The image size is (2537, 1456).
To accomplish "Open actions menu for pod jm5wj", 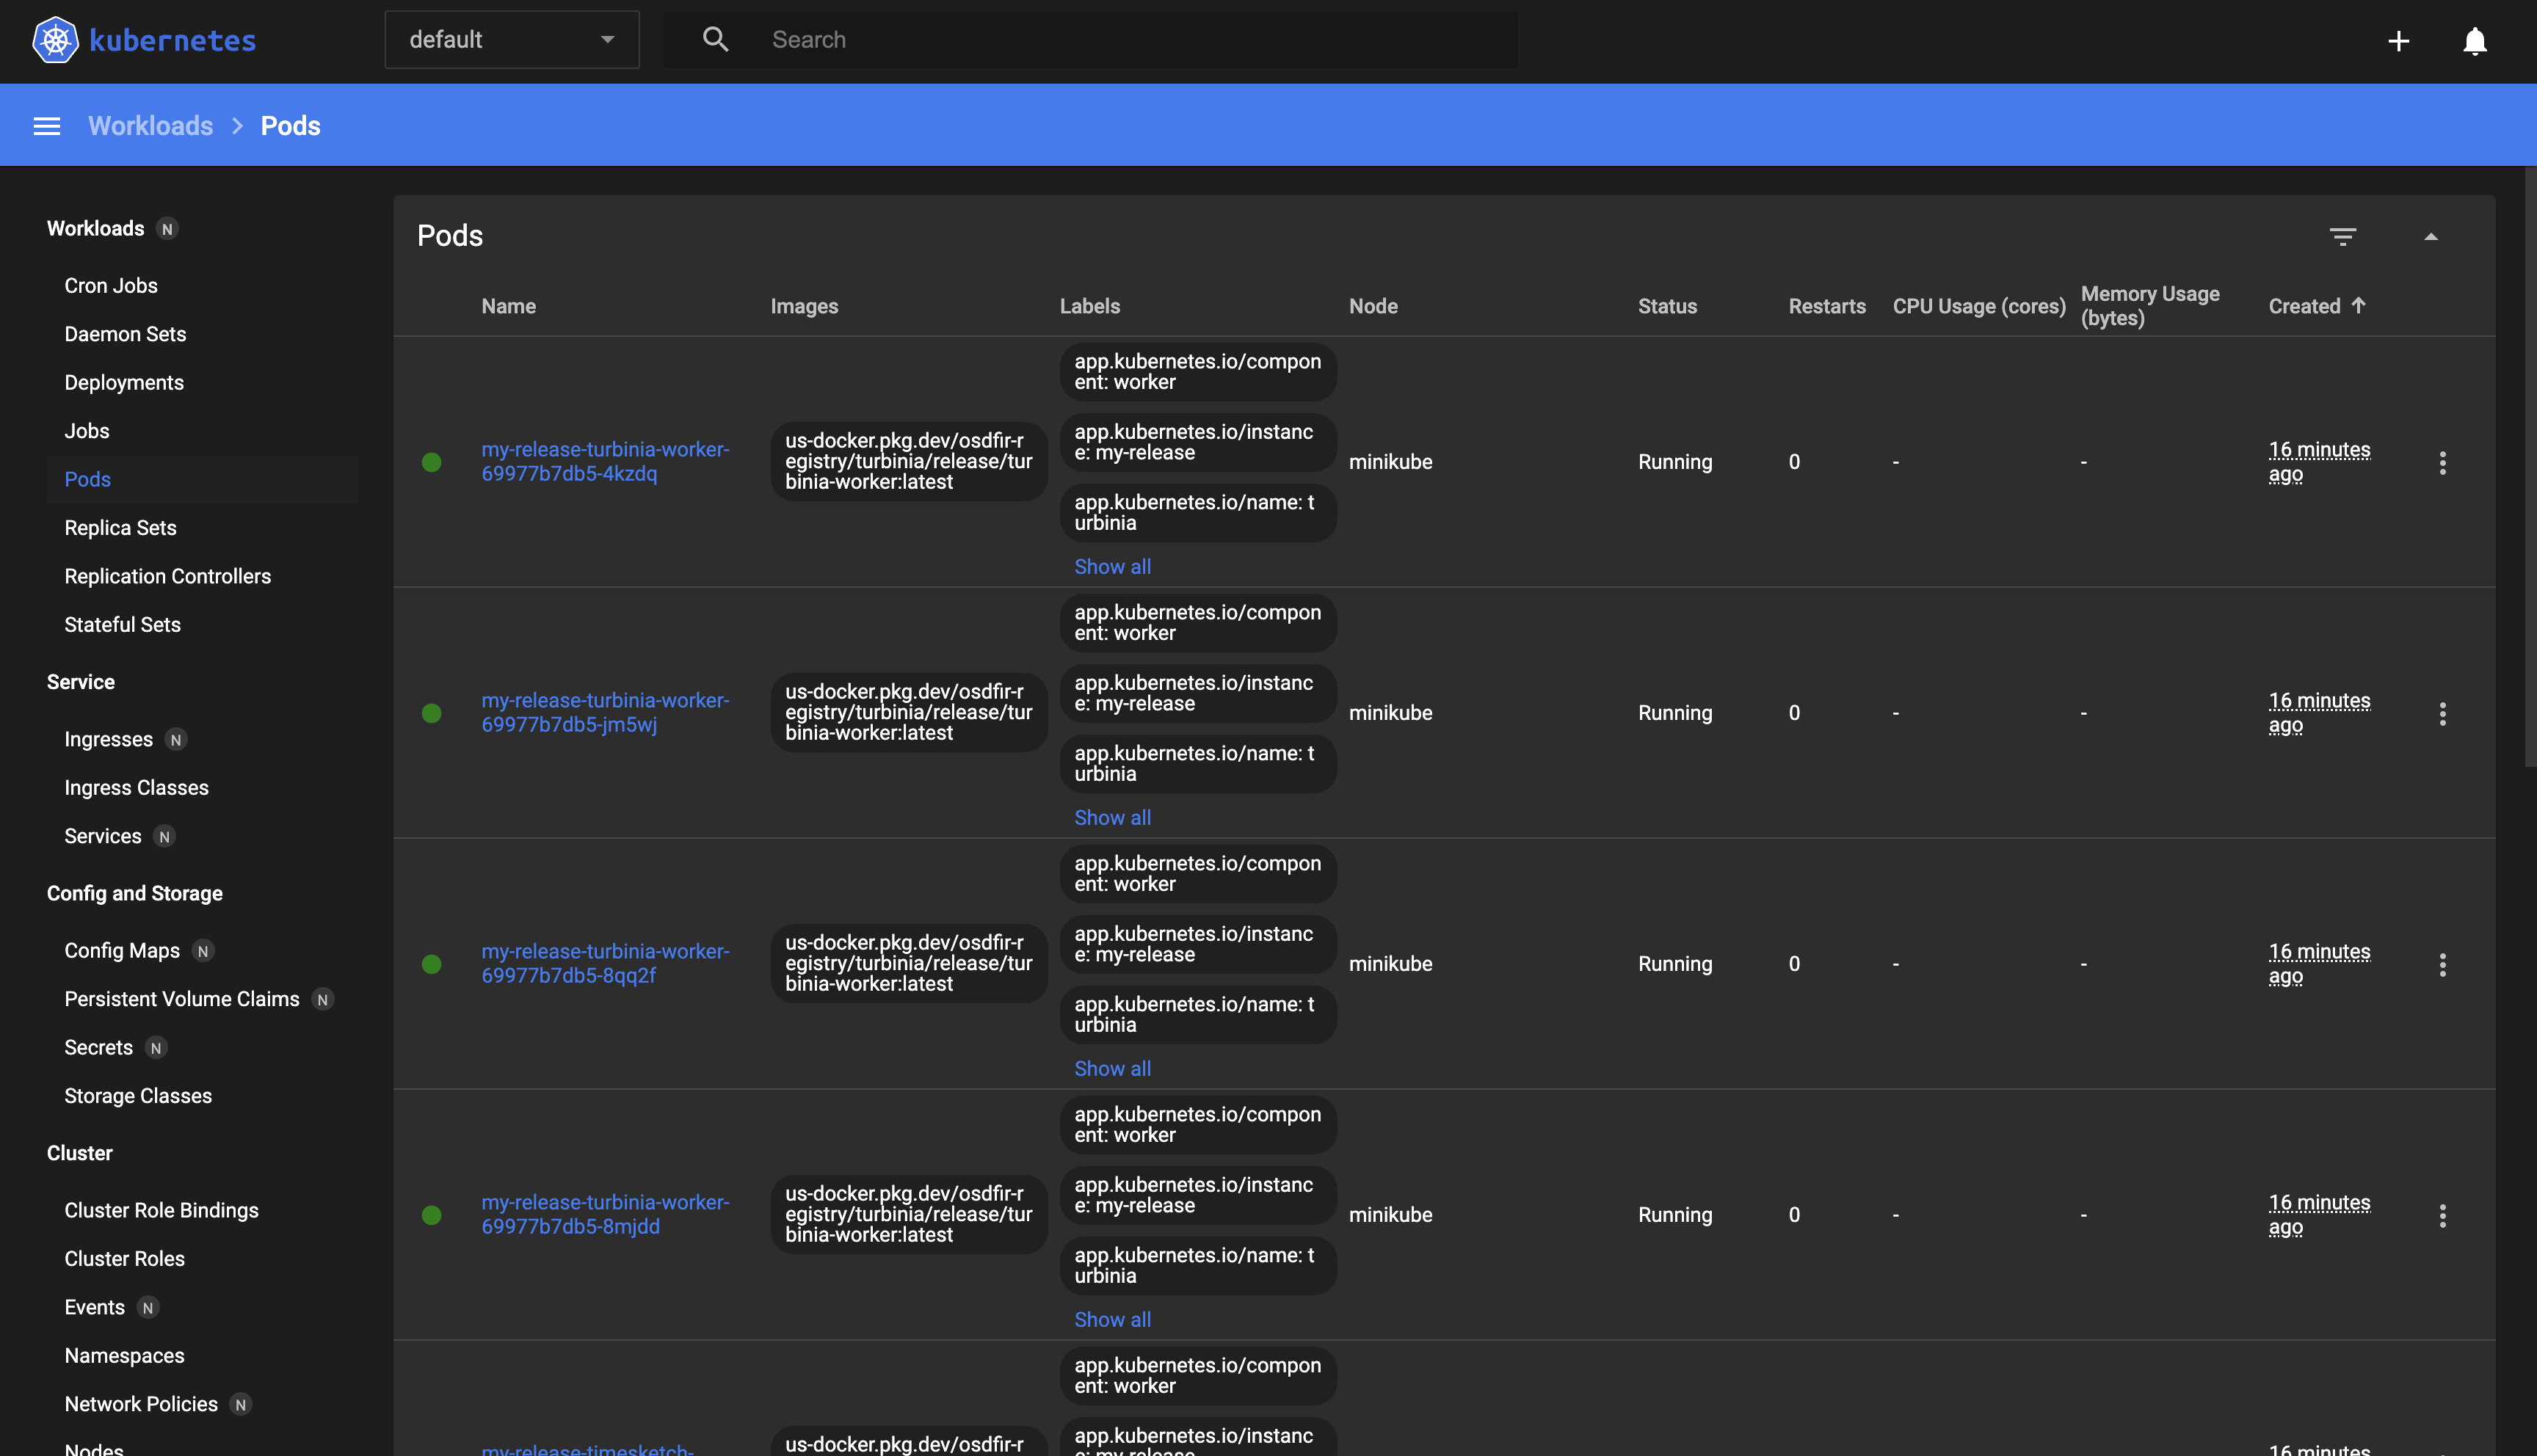I will (x=2443, y=713).
